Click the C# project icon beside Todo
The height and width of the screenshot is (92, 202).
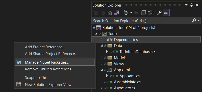104,34
